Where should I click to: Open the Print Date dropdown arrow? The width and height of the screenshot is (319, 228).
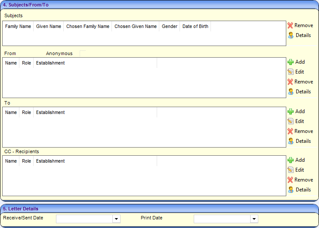coord(254,219)
